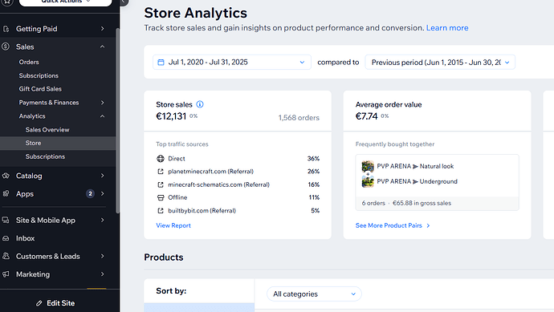Click the Marketing megaphone icon
Image resolution: width=554 pixels, height=312 pixels.
[x=6, y=274]
